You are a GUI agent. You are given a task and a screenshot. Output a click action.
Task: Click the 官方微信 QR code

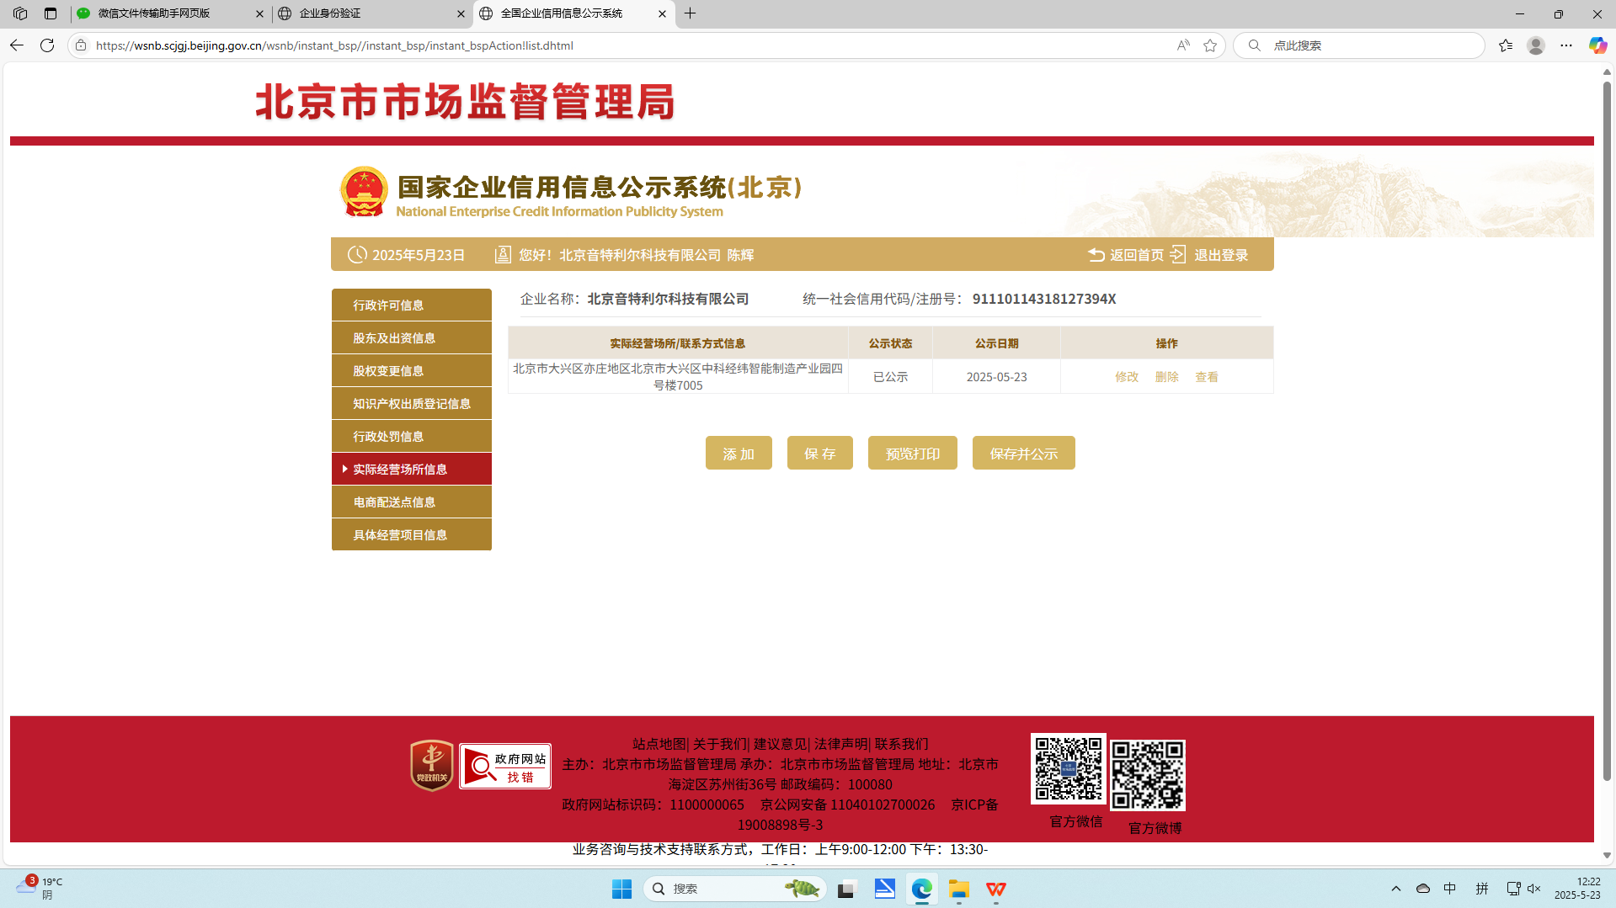1069,768
